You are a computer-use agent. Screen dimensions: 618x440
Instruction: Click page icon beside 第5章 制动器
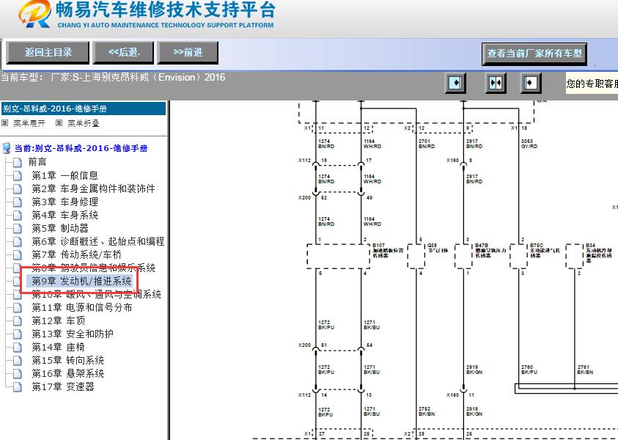click(17, 228)
